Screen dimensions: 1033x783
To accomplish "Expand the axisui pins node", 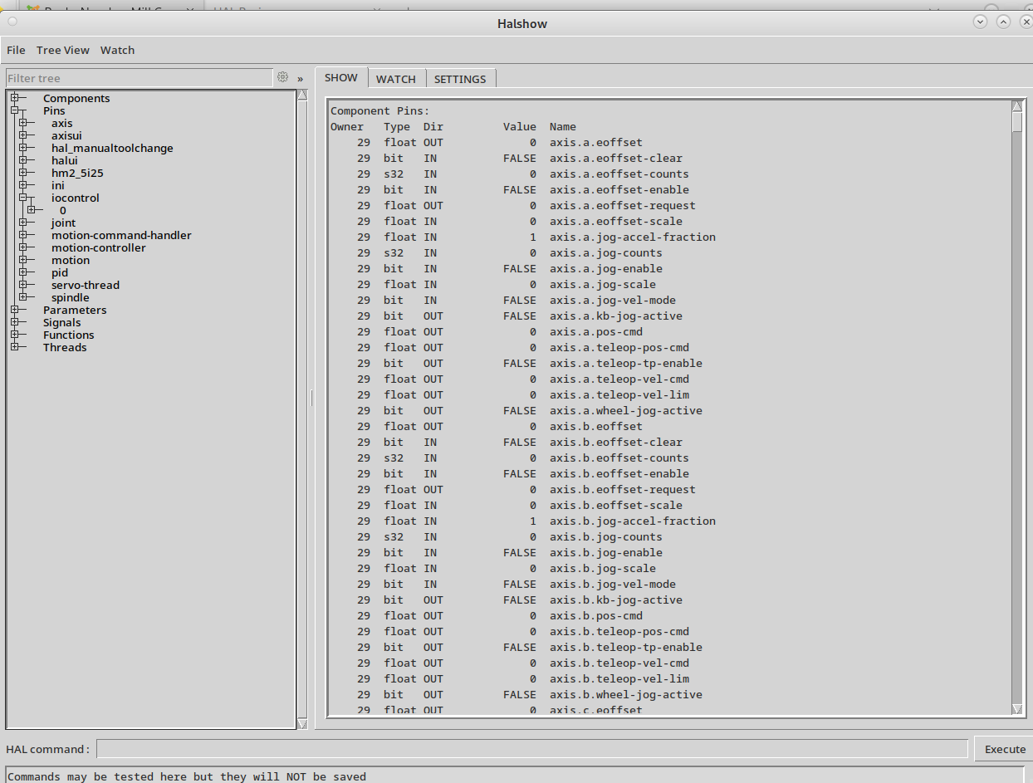I will pos(22,135).
